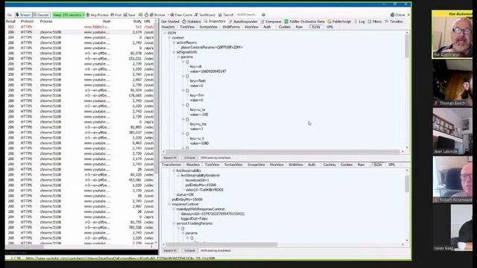
Task: Click the Any Process target icon
Action: pyautogui.click(x=88, y=15)
